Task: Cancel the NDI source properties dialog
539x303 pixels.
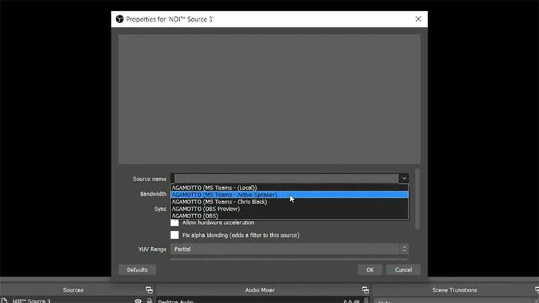Action: 403,270
